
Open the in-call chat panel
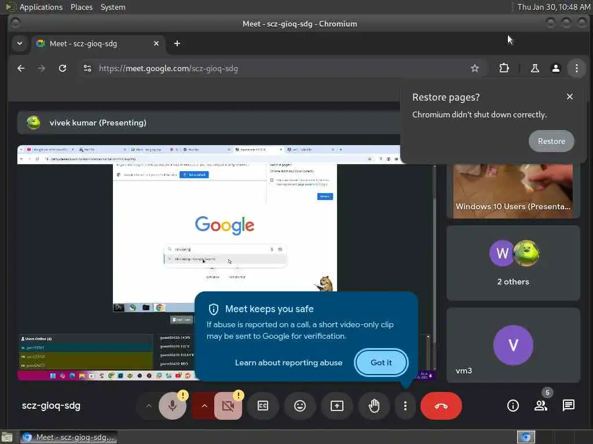569,406
